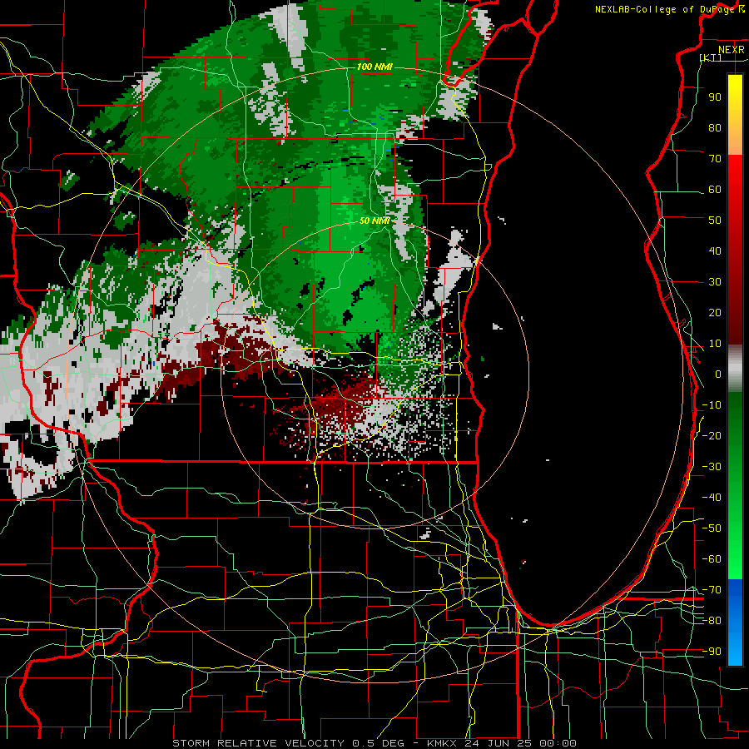This screenshot has height=749, width=749.
Task: Click the positive 60 scale label
Action: [x=715, y=189]
